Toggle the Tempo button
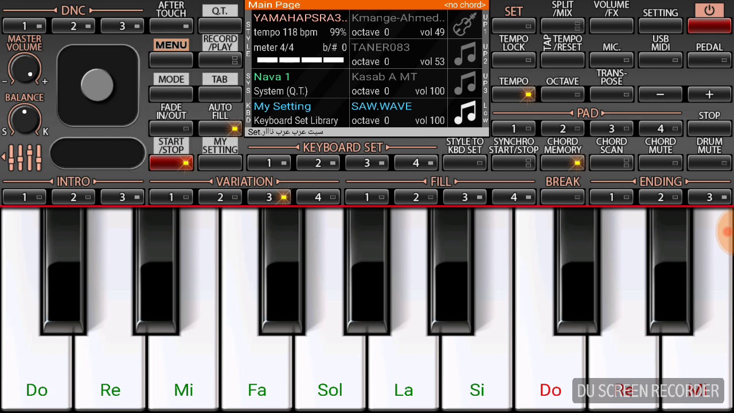The height and width of the screenshot is (413, 734). 513,94
